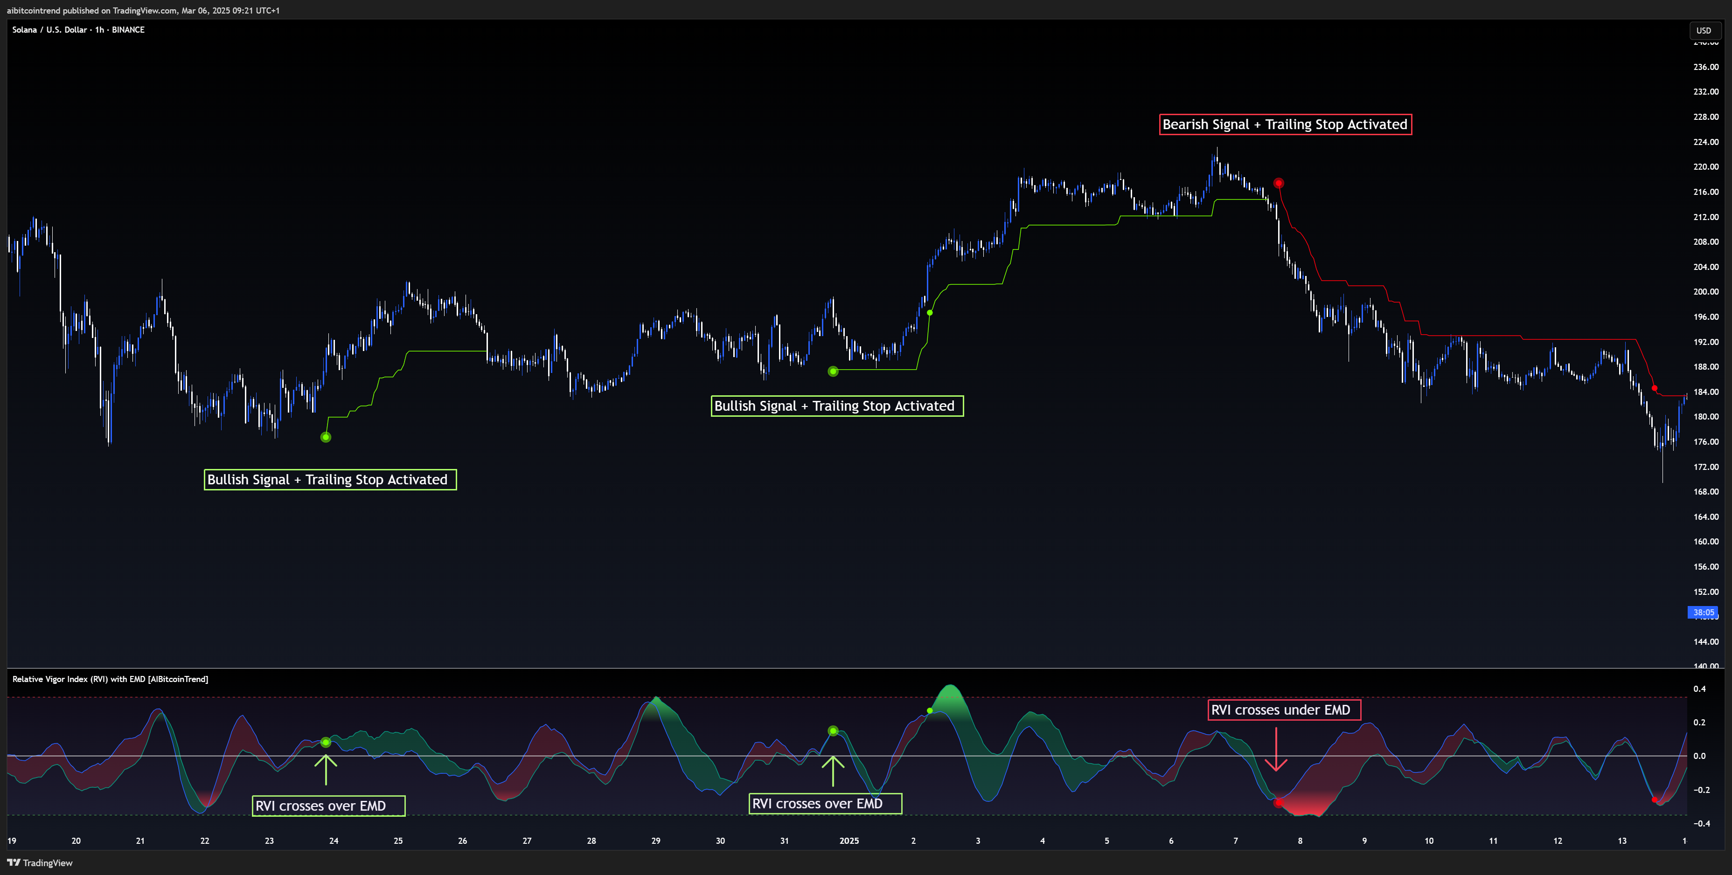Click the USD currency button
This screenshot has height=875, width=1732.
pyautogui.click(x=1703, y=30)
